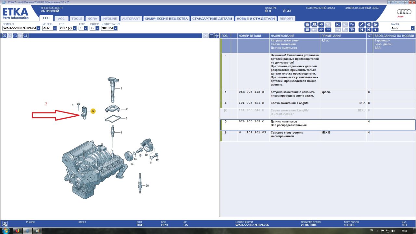Screen dimensions: 416x234
Task: Open the НОВЫЕ И ОТМ.ДЕТАЛИ tab
Action: [x=256, y=19]
